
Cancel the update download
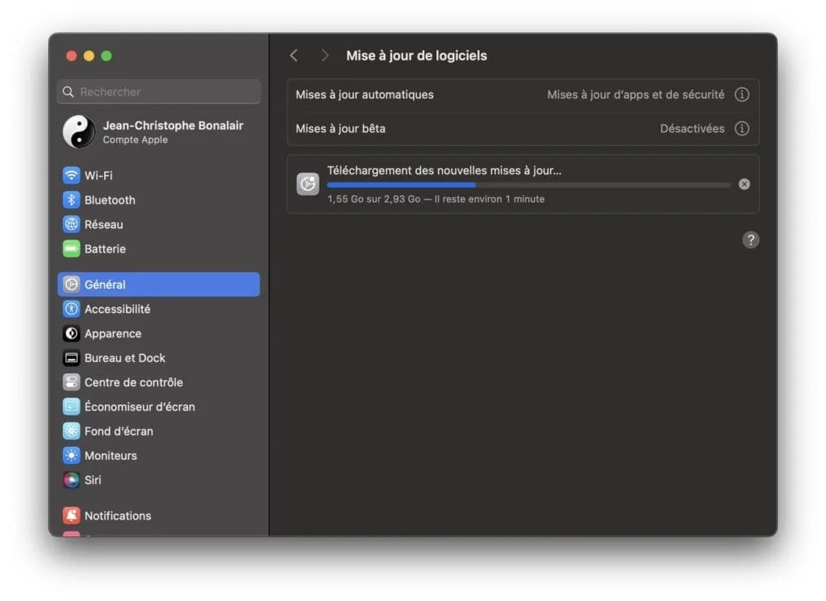coord(744,184)
